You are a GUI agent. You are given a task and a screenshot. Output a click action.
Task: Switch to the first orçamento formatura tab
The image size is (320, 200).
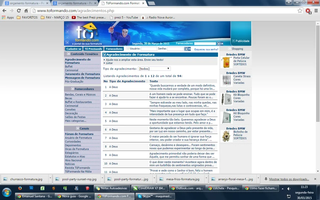[x=25, y=3]
